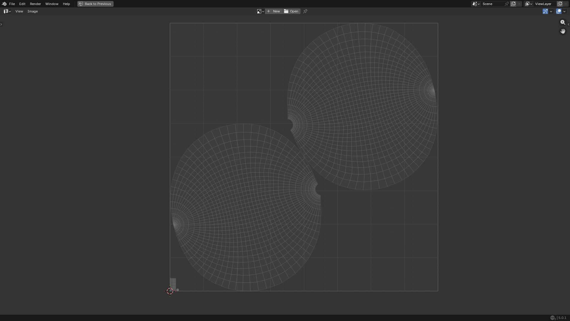Screen dimensions: 570x321
Task: Click the zoom magnifier gizmo
Action: point(563,22)
